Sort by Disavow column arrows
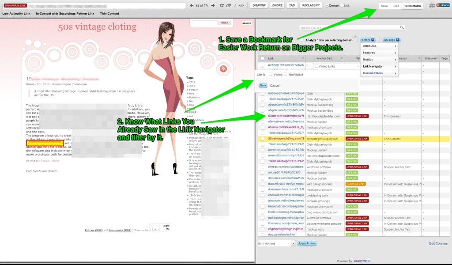 click(x=437, y=58)
